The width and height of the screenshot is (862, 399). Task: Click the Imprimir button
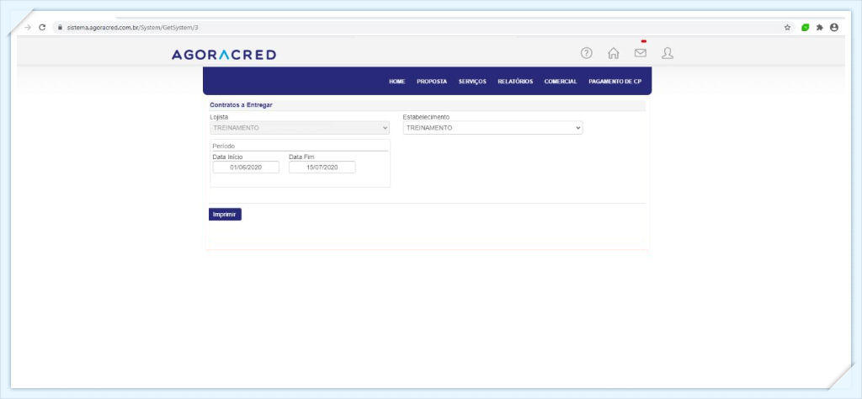click(225, 215)
